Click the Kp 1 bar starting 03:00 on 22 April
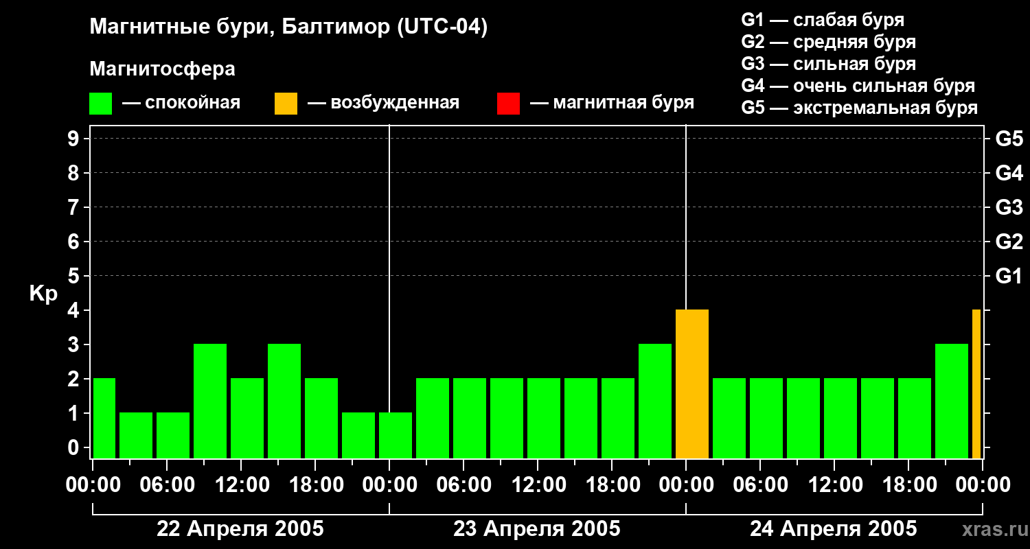 click(x=136, y=436)
